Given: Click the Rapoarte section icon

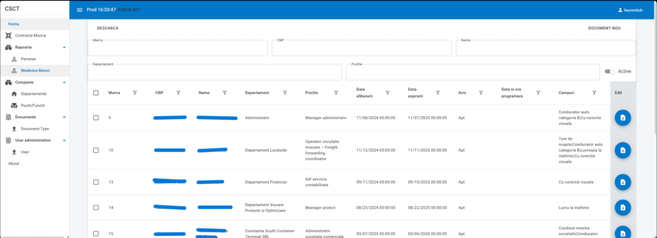Looking at the screenshot, I should point(8,47).
